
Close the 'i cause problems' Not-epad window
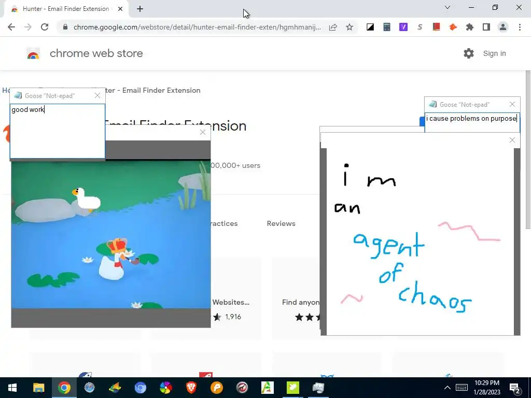(x=512, y=104)
